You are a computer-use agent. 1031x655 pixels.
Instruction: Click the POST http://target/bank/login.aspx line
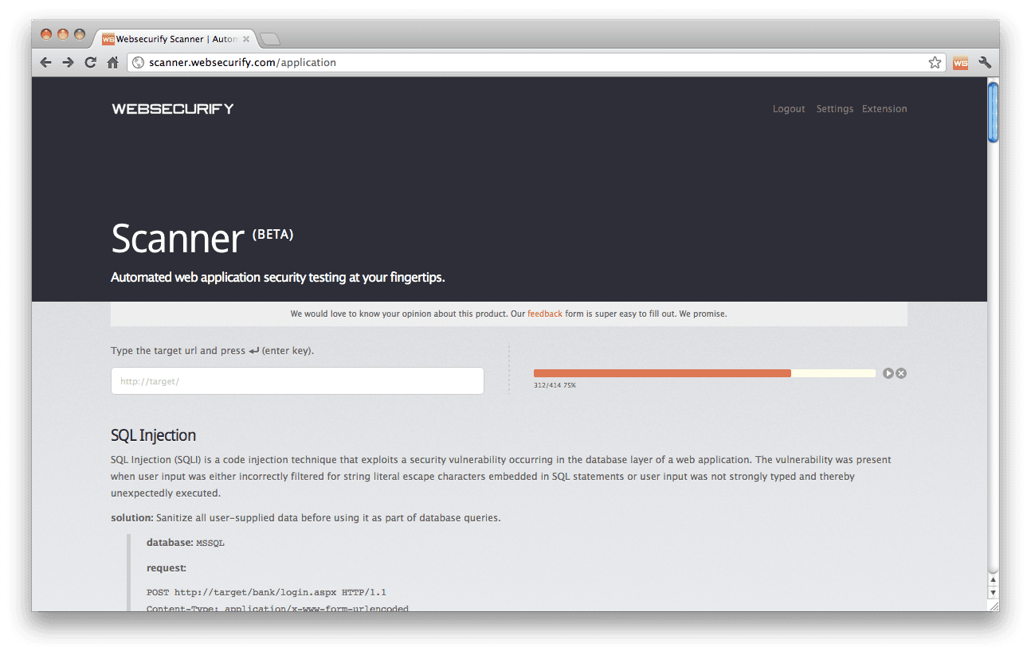[266, 593]
